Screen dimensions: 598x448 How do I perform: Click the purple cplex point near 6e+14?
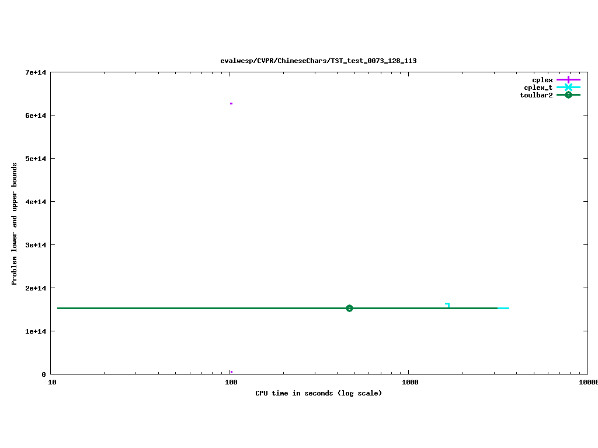pyautogui.click(x=231, y=103)
